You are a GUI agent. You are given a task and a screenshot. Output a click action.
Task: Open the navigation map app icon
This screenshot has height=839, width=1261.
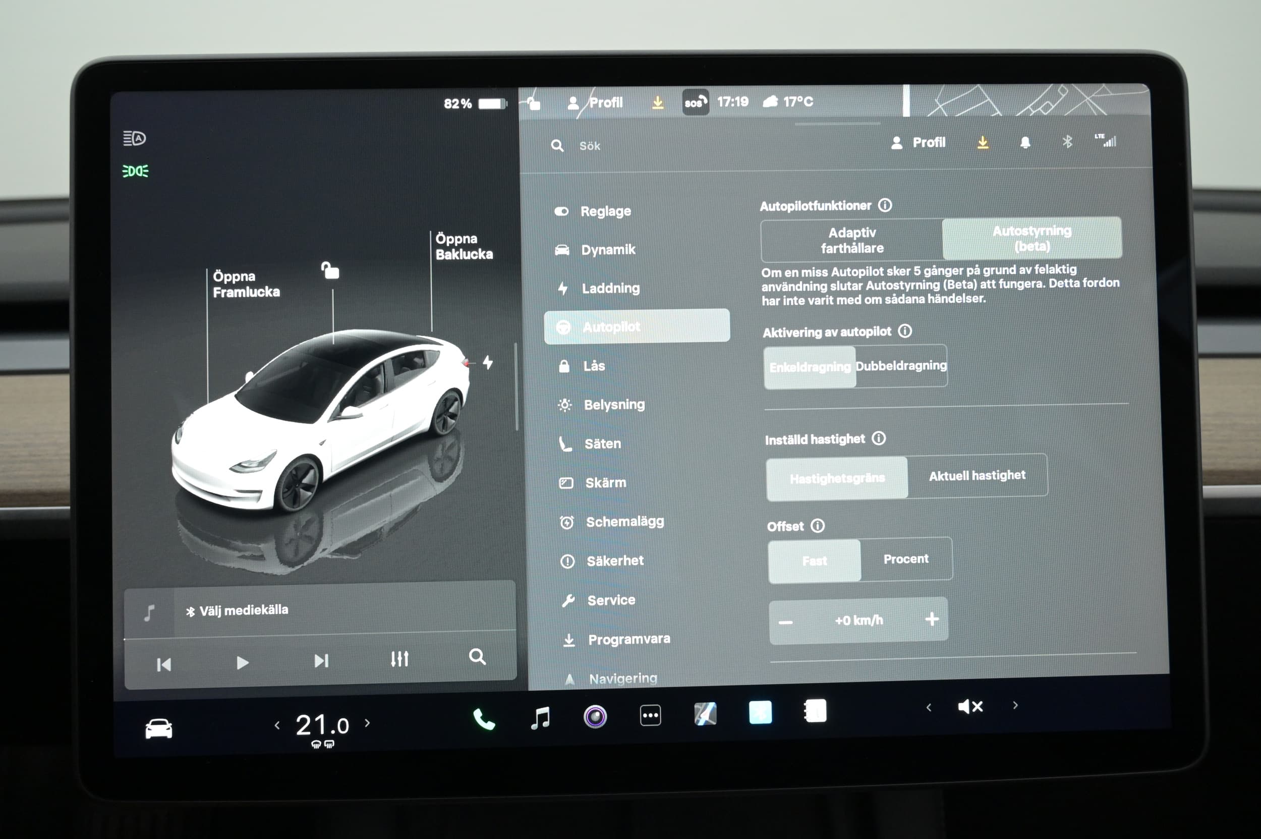pyautogui.click(x=705, y=714)
